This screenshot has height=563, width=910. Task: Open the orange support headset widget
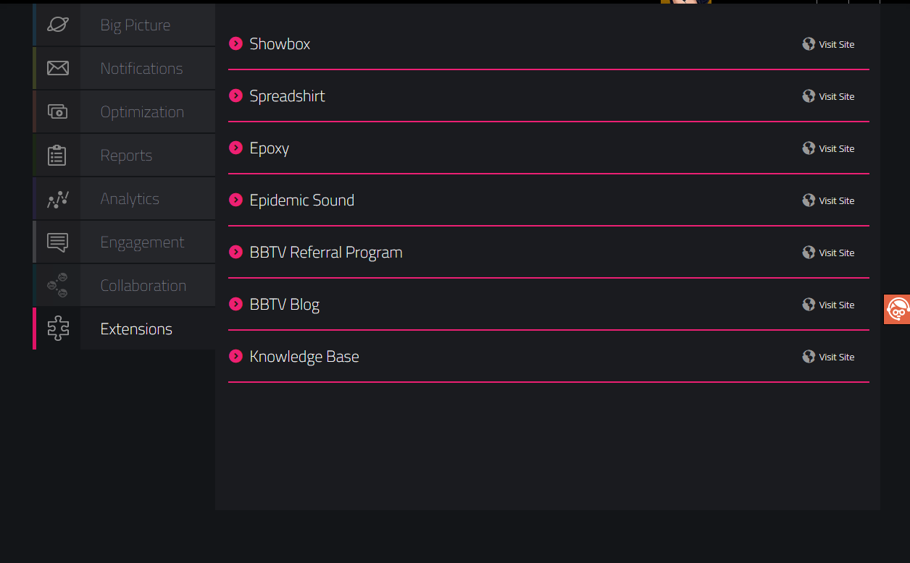pyautogui.click(x=898, y=310)
